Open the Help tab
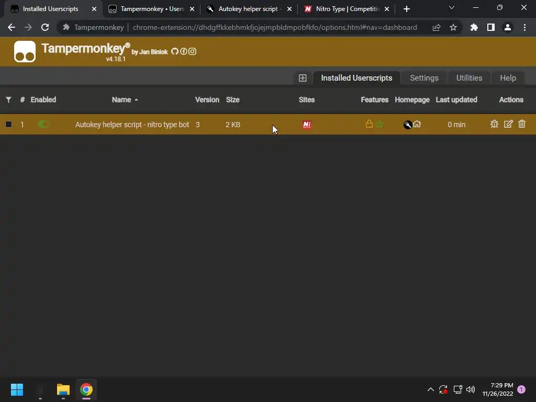This screenshot has height=402, width=536. click(508, 78)
